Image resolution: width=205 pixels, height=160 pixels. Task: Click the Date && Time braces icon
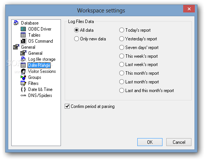[23, 89]
